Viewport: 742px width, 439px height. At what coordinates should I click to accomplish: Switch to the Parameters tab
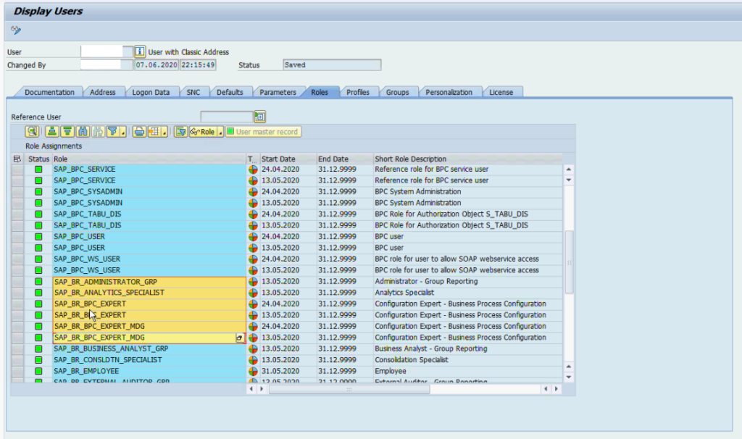point(278,92)
